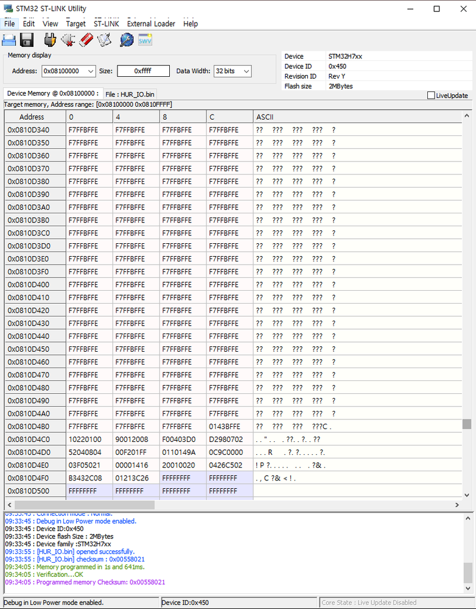
Task: Open the View menu
Action: pos(50,24)
